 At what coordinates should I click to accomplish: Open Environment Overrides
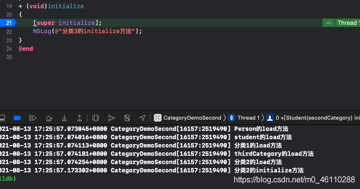point(127,118)
